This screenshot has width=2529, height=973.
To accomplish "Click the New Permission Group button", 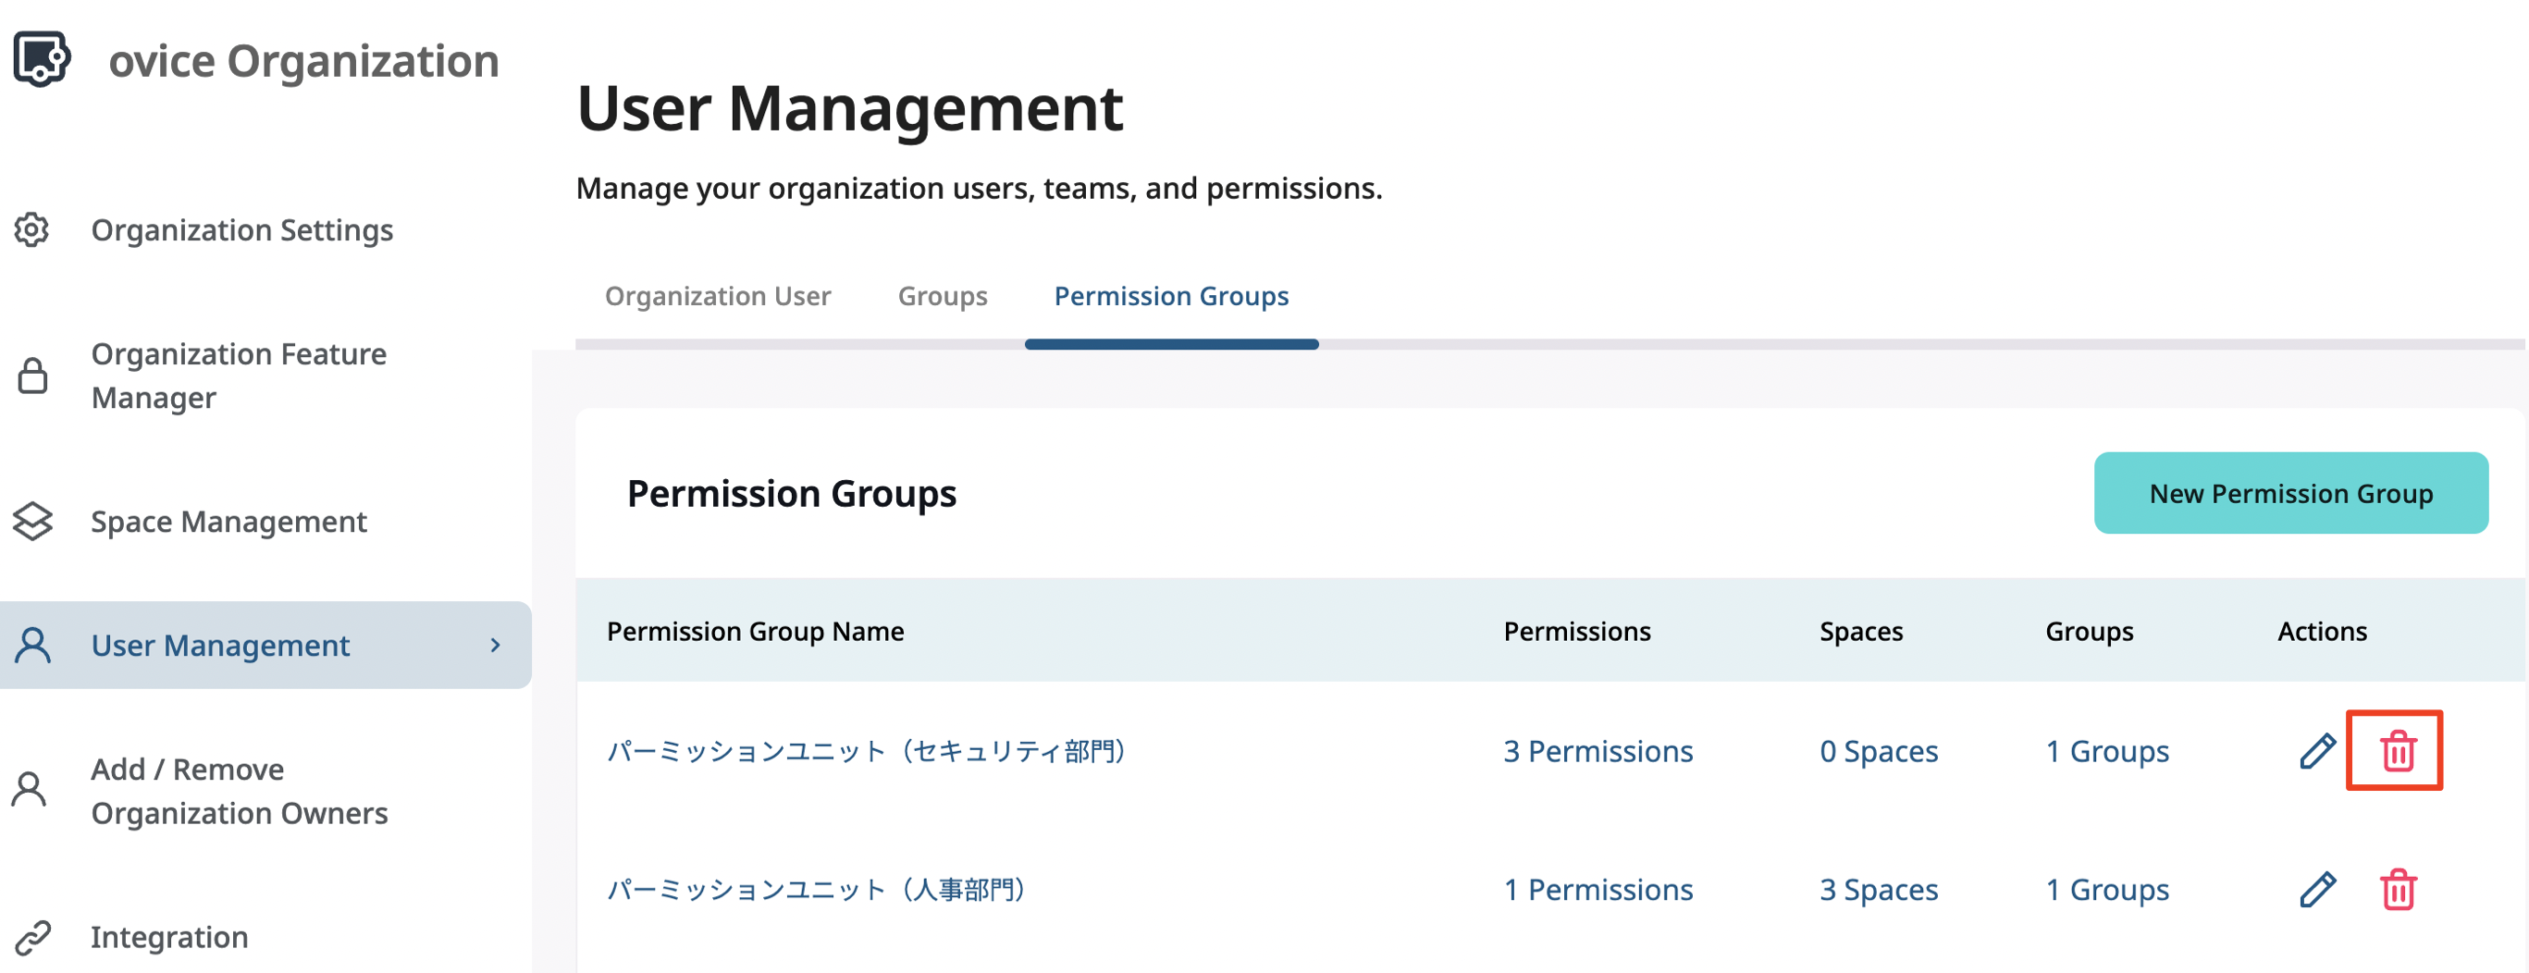I will click(2290, 493).
